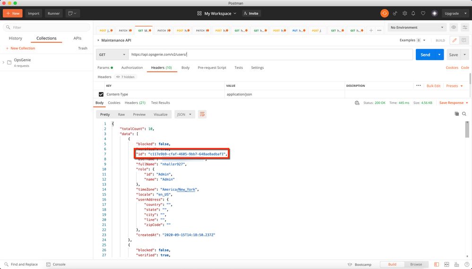
Task: Switch response view to Preview
Action: [139, 114]
